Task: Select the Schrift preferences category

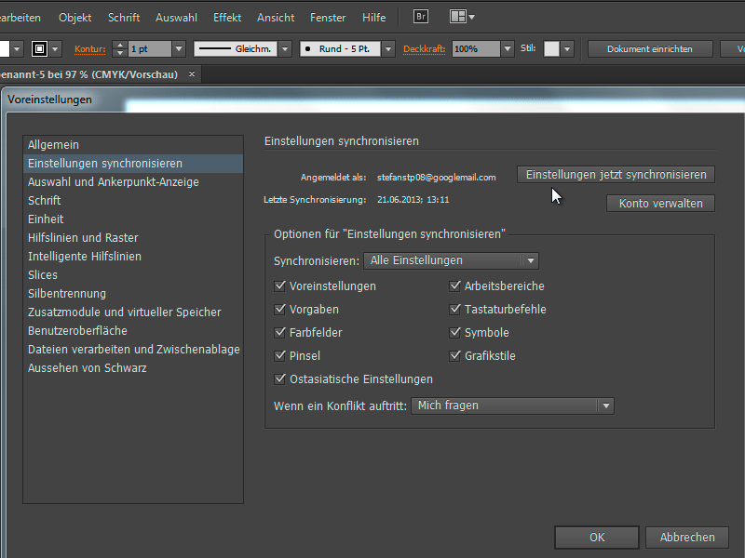Action: (x=133, y=200)
